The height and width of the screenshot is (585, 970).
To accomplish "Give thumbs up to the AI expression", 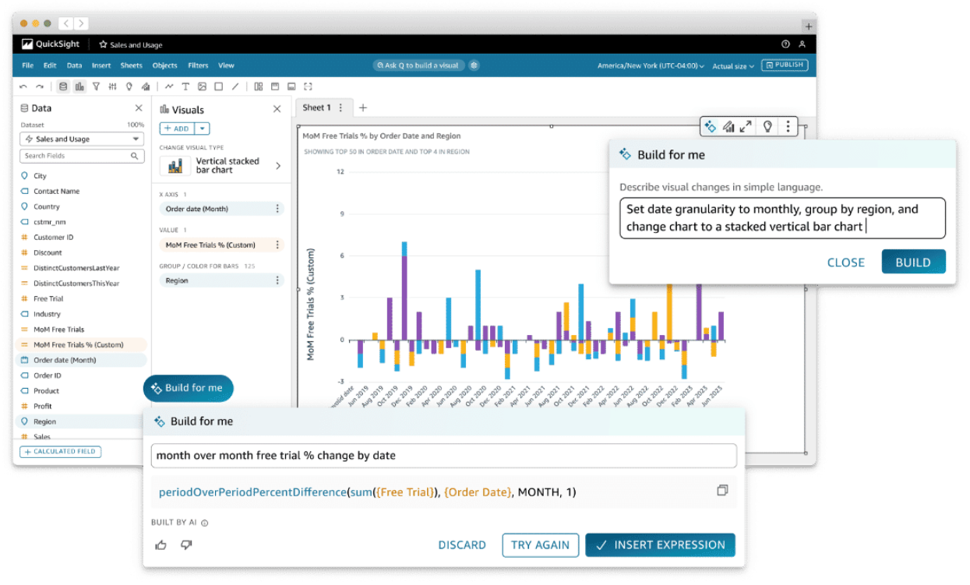I will (161, 545).
